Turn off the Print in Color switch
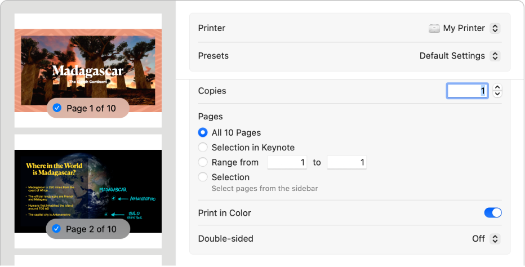 coord(493,213)
